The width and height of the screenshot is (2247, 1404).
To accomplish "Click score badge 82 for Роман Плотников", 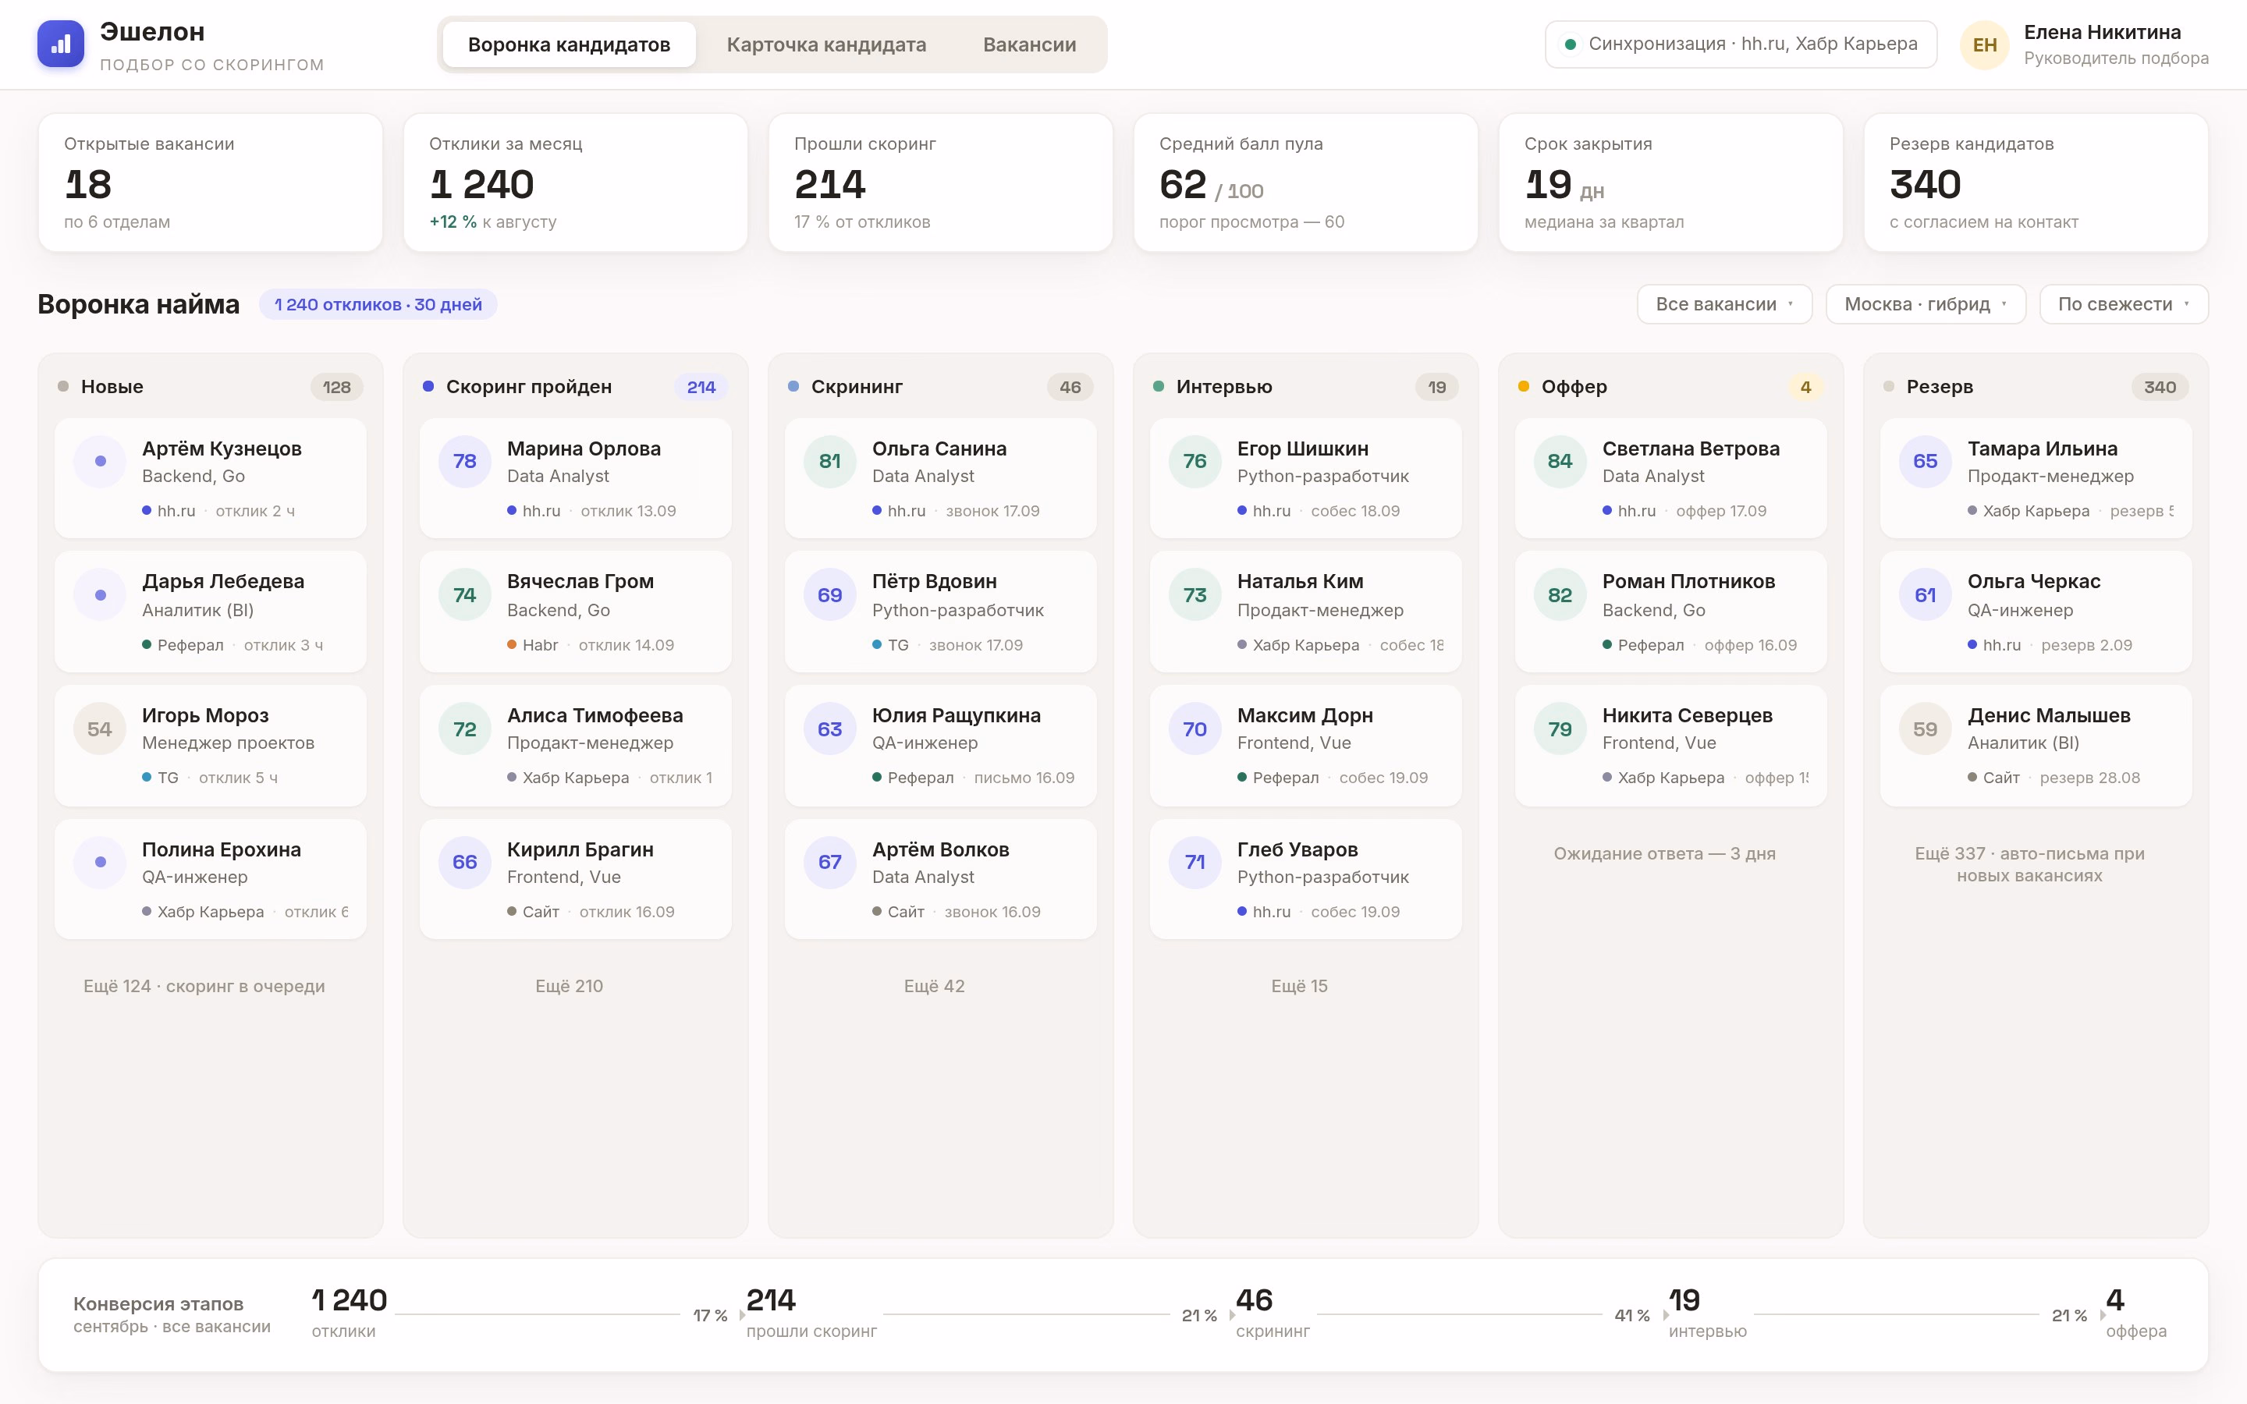I will 1559,595.
